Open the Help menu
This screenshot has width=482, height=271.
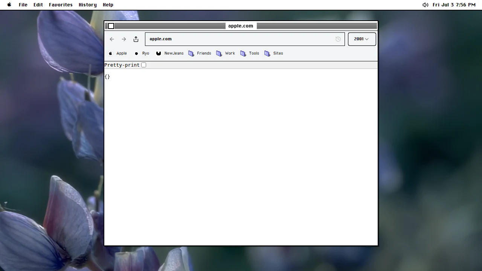pos(108,5)
